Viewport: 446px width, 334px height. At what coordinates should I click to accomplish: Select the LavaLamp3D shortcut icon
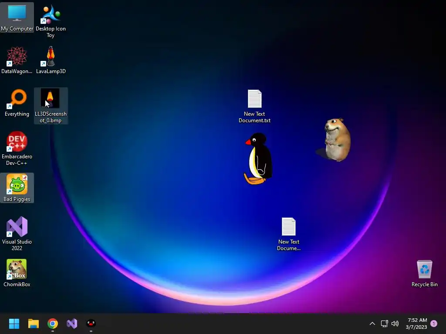[x=51, y=60]
